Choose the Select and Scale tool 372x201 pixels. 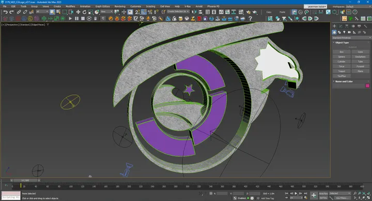(x=90, y=12)
